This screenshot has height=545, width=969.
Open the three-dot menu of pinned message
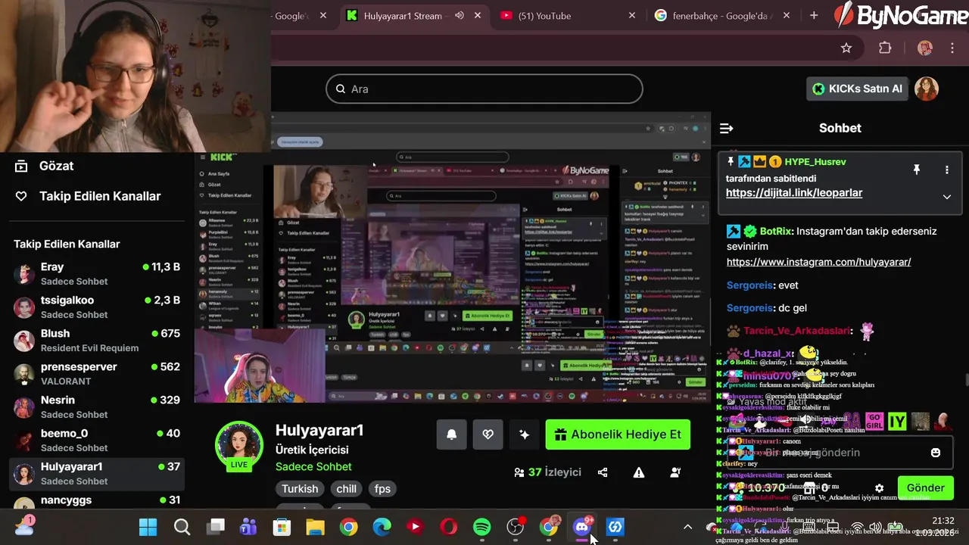(x=946, y=170)
